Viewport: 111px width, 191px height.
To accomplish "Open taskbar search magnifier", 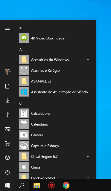I will point(22,185).
